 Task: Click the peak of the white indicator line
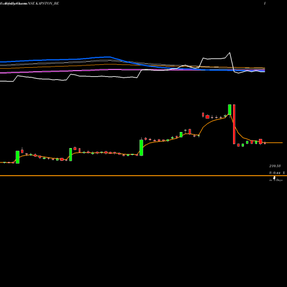coord(230,53)
